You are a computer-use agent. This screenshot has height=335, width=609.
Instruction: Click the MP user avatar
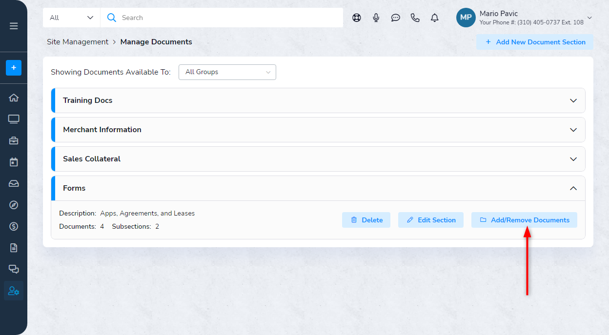[466, 18]
